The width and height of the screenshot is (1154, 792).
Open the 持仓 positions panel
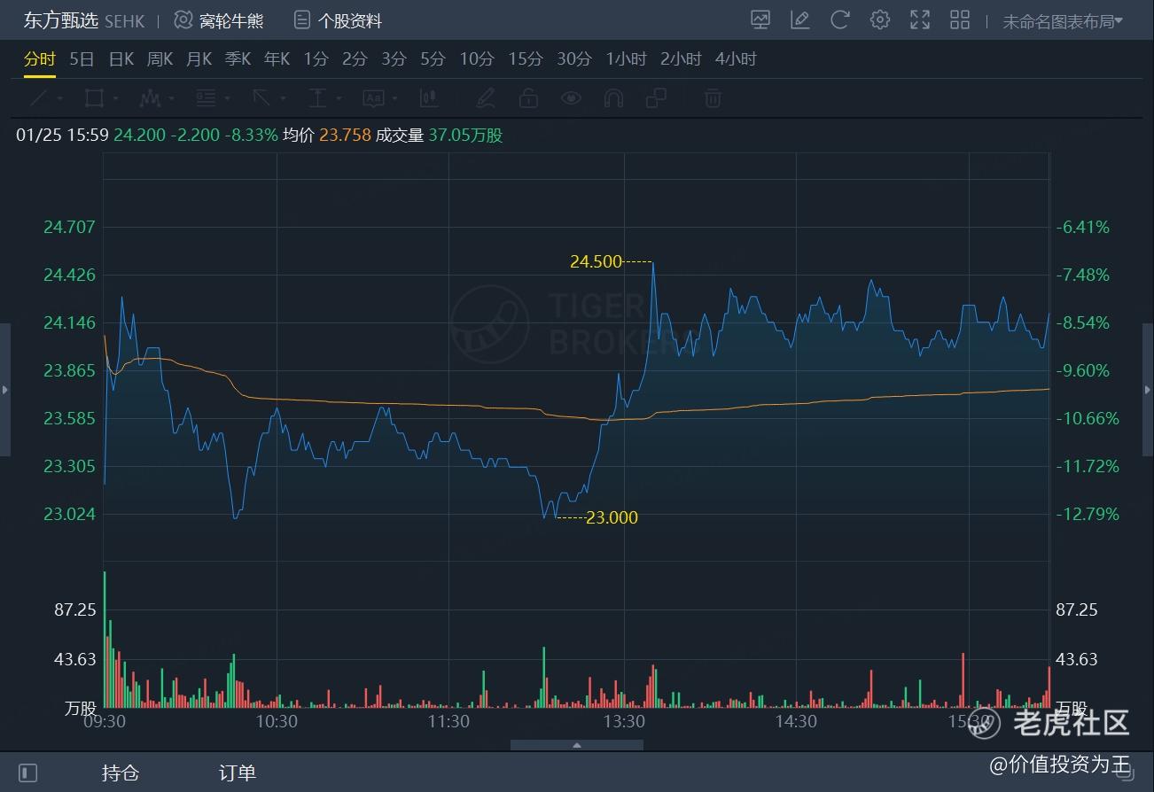121,773
